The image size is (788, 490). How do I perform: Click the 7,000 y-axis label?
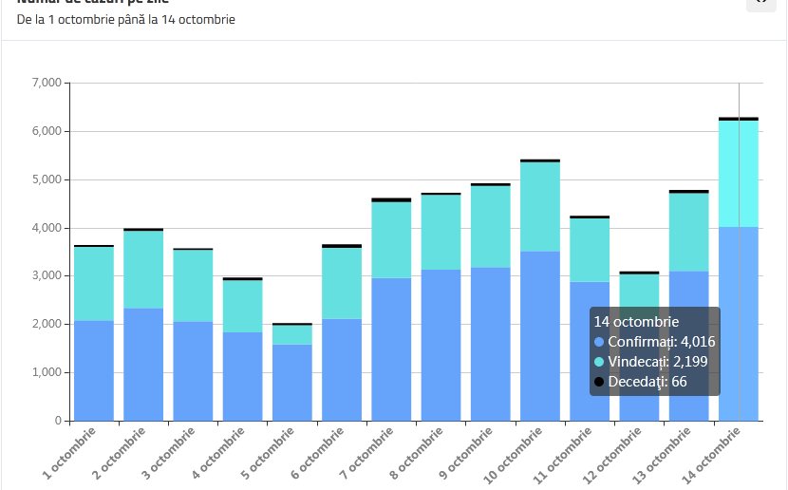[46, 83]
